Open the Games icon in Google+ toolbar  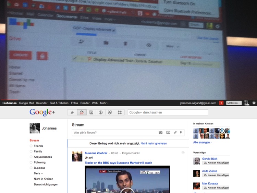pyautogui.click(x=120, y=112)
